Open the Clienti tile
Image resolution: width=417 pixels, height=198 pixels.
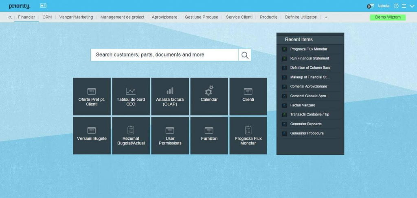pos(248,96)
